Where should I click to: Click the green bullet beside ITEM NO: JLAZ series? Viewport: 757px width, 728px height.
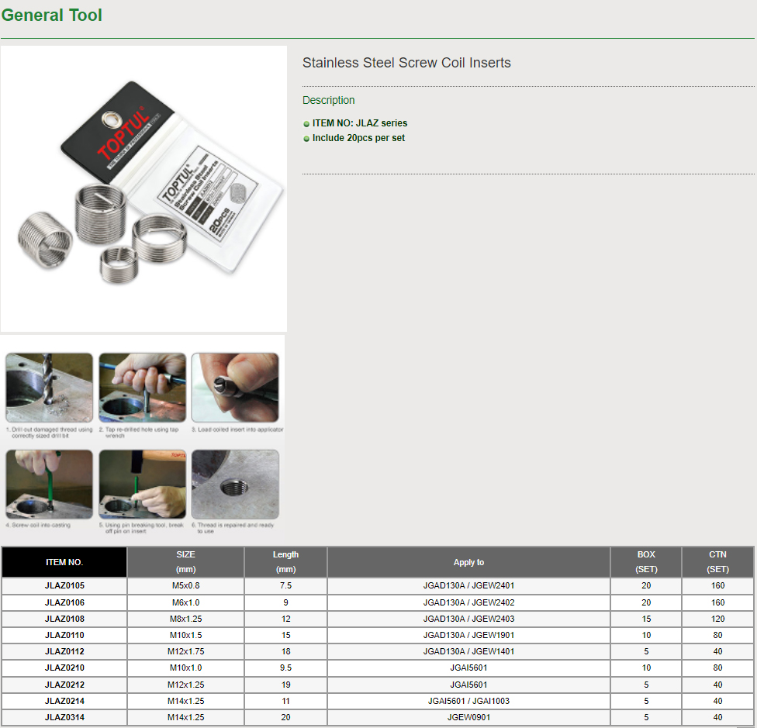pyautogui.click(x=306, y=124)
